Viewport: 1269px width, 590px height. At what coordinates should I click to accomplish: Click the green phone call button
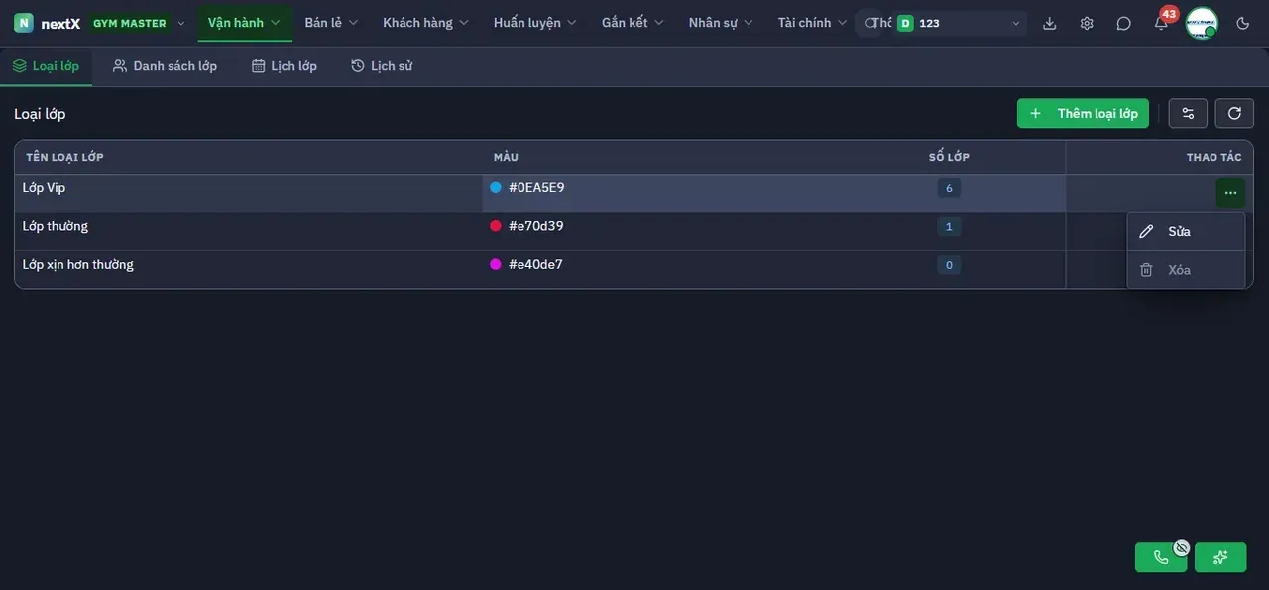click(x=1161, y=557)
